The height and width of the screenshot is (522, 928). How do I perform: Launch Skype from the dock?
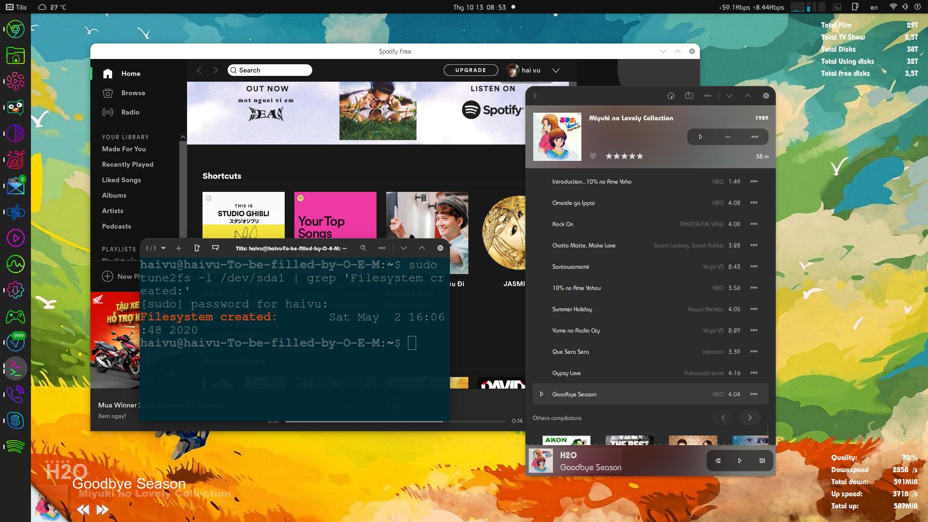[x=15, y=420]
